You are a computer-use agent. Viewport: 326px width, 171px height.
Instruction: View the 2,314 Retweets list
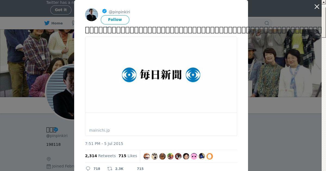pos(100,156)
